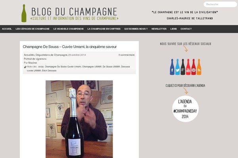Viewport: 238px width, 158px height.
Task: Open Le vignoble champenois menu
Action: click(69, 29)
